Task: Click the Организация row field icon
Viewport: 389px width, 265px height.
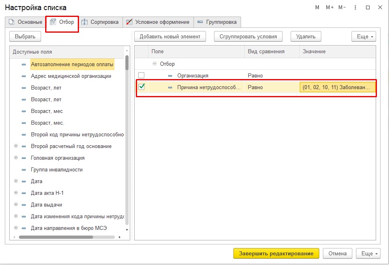Action: [170, 76]
